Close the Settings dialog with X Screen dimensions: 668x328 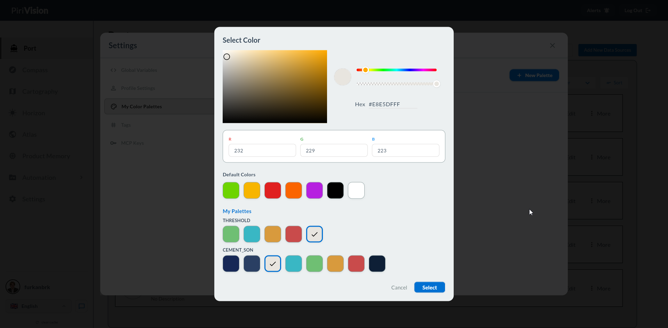[x=552, y=45]
